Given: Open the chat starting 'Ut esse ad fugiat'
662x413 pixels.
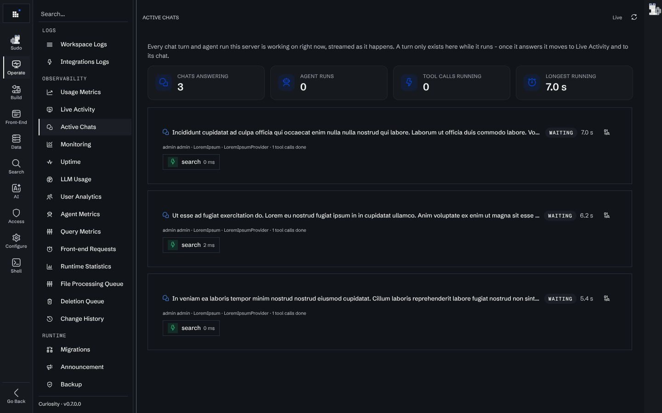Looking at the screenshot, I should 356,216.
